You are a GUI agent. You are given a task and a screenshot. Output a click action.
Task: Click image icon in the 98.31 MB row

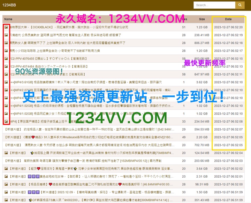[x=6, y=185]
